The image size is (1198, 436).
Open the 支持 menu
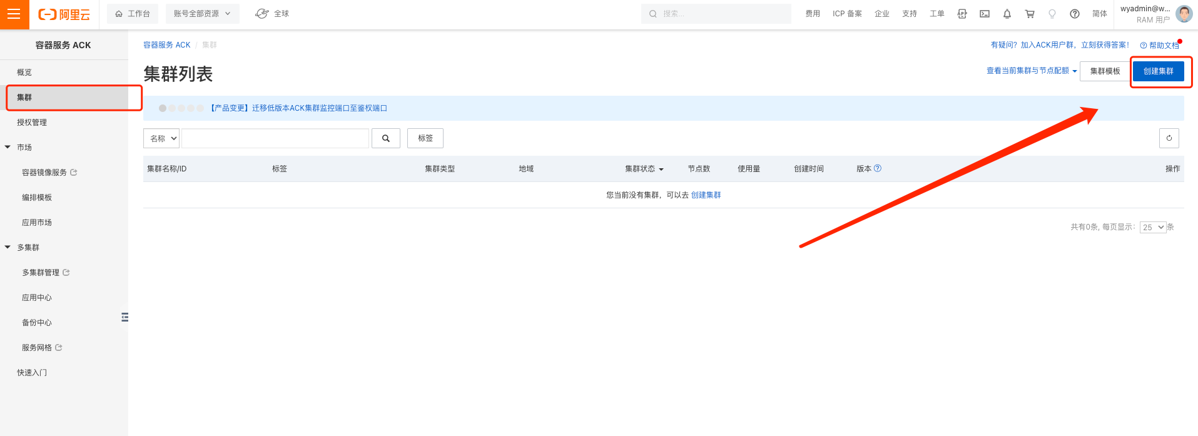coord(910,14)
